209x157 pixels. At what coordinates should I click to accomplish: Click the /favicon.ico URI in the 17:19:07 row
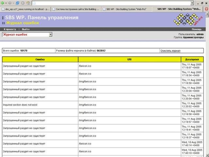pyautogui.click(x=85, y=66)
